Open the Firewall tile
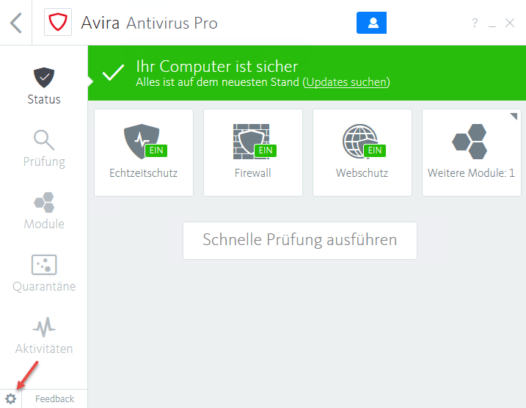 pyautogui.click(x=253, y=153)
